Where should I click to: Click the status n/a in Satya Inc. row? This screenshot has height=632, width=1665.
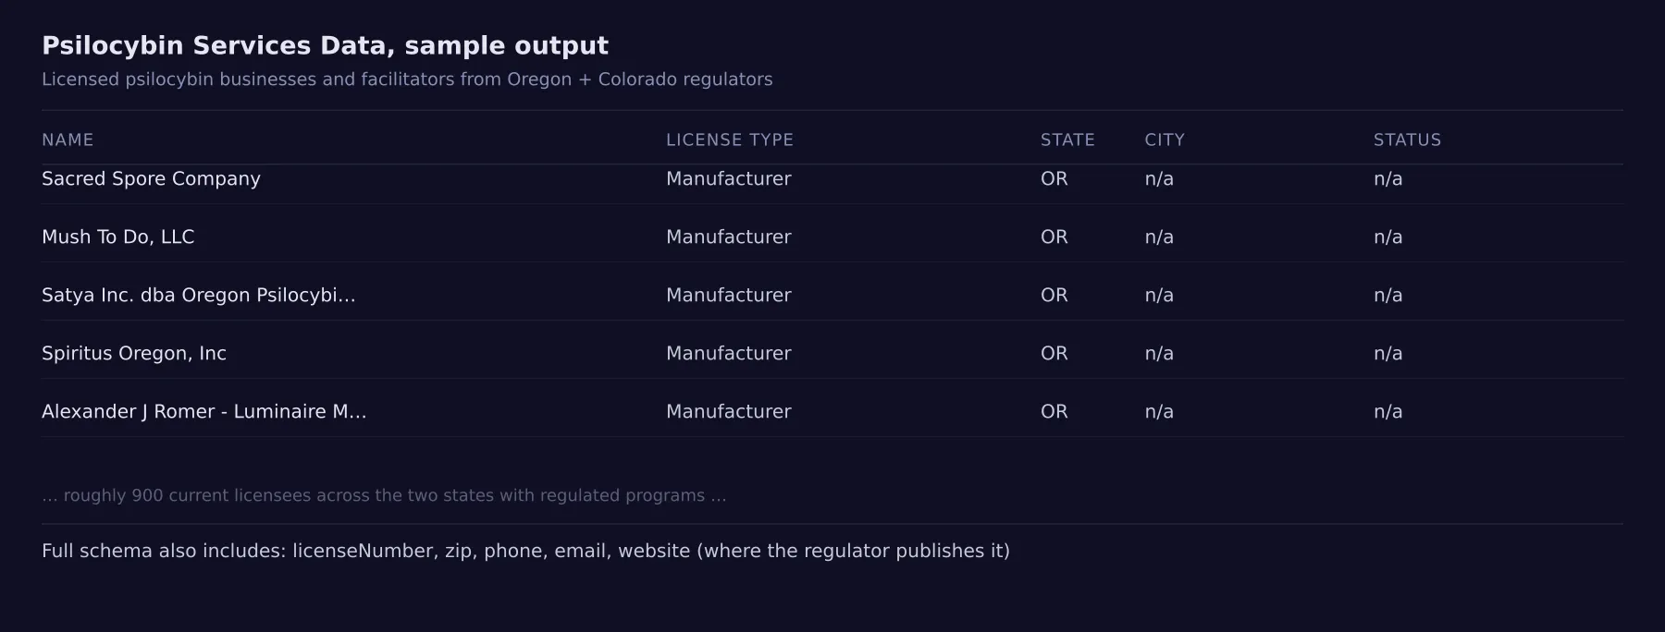tap(1387, 295)
